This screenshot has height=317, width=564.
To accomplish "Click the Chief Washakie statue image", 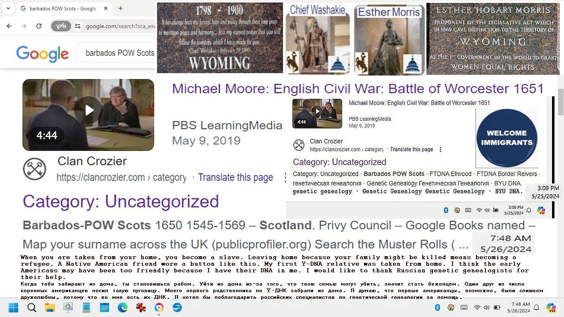I will pyautogui.click(x=317, y=39).
